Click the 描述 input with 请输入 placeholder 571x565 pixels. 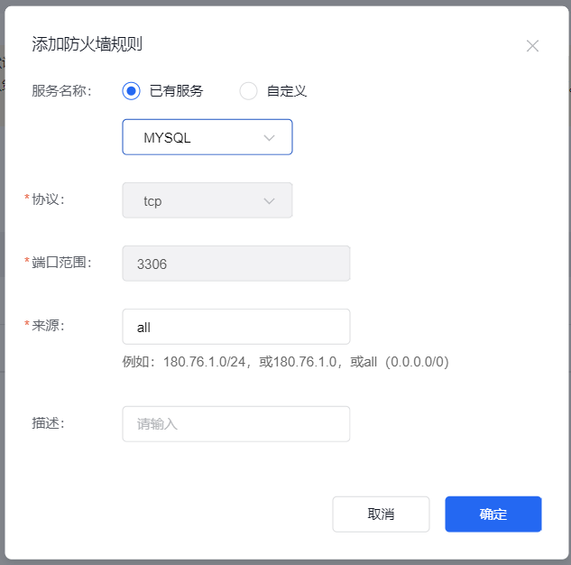[x=235, y=424]
